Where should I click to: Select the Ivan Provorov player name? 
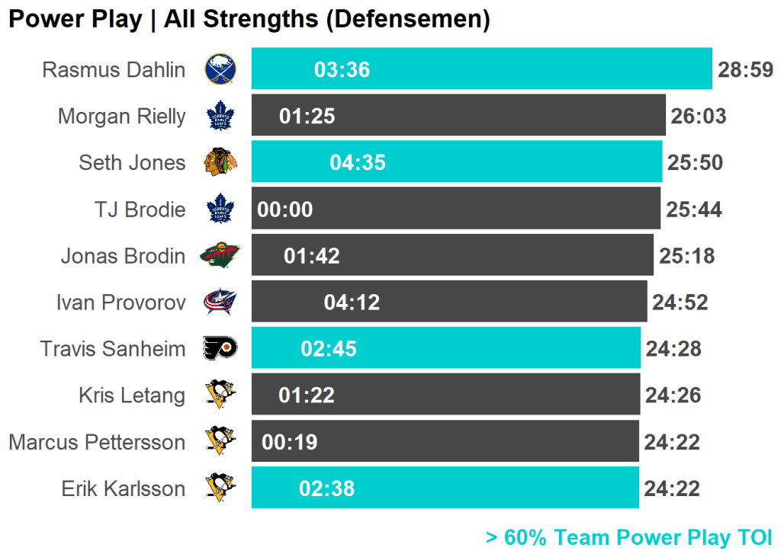(x=121, y=303)
